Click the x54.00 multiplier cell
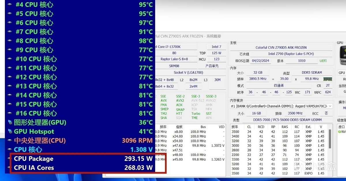This screenshot has height=181, width=346. 178,141
